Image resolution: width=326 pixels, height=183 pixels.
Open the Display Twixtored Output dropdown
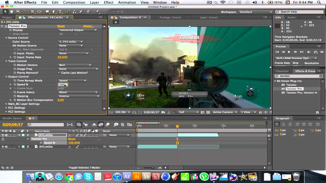[77, 30]
